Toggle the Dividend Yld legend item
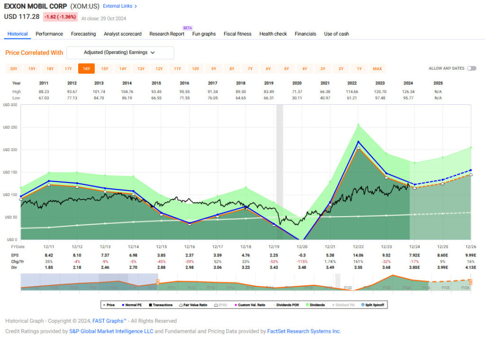The image size is (485, 338). (x=343, y=305)
